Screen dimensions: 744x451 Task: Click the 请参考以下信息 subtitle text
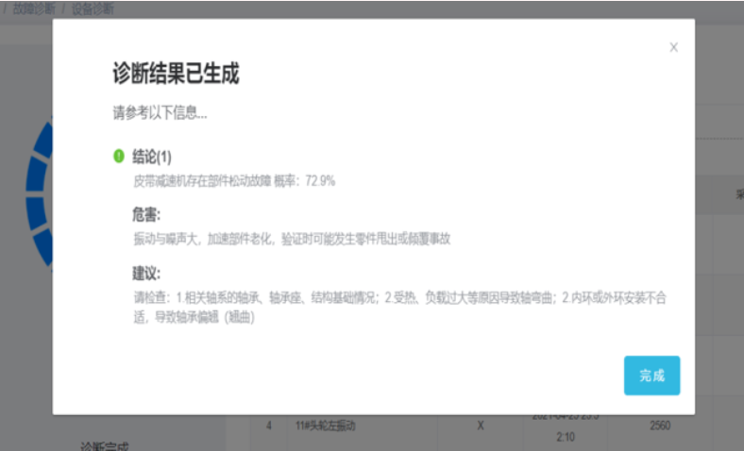160,113
